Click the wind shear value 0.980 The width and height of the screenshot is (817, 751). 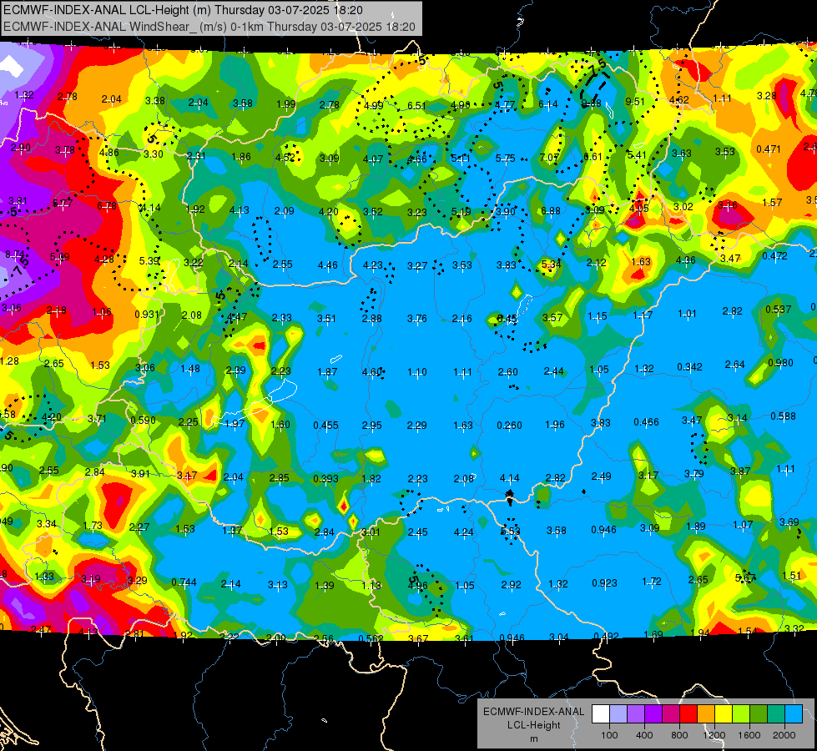780,362
